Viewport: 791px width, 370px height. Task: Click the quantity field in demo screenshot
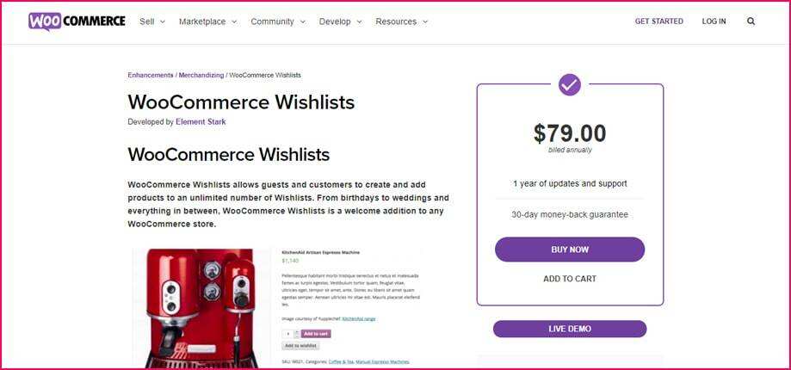[x=287, y=333]
